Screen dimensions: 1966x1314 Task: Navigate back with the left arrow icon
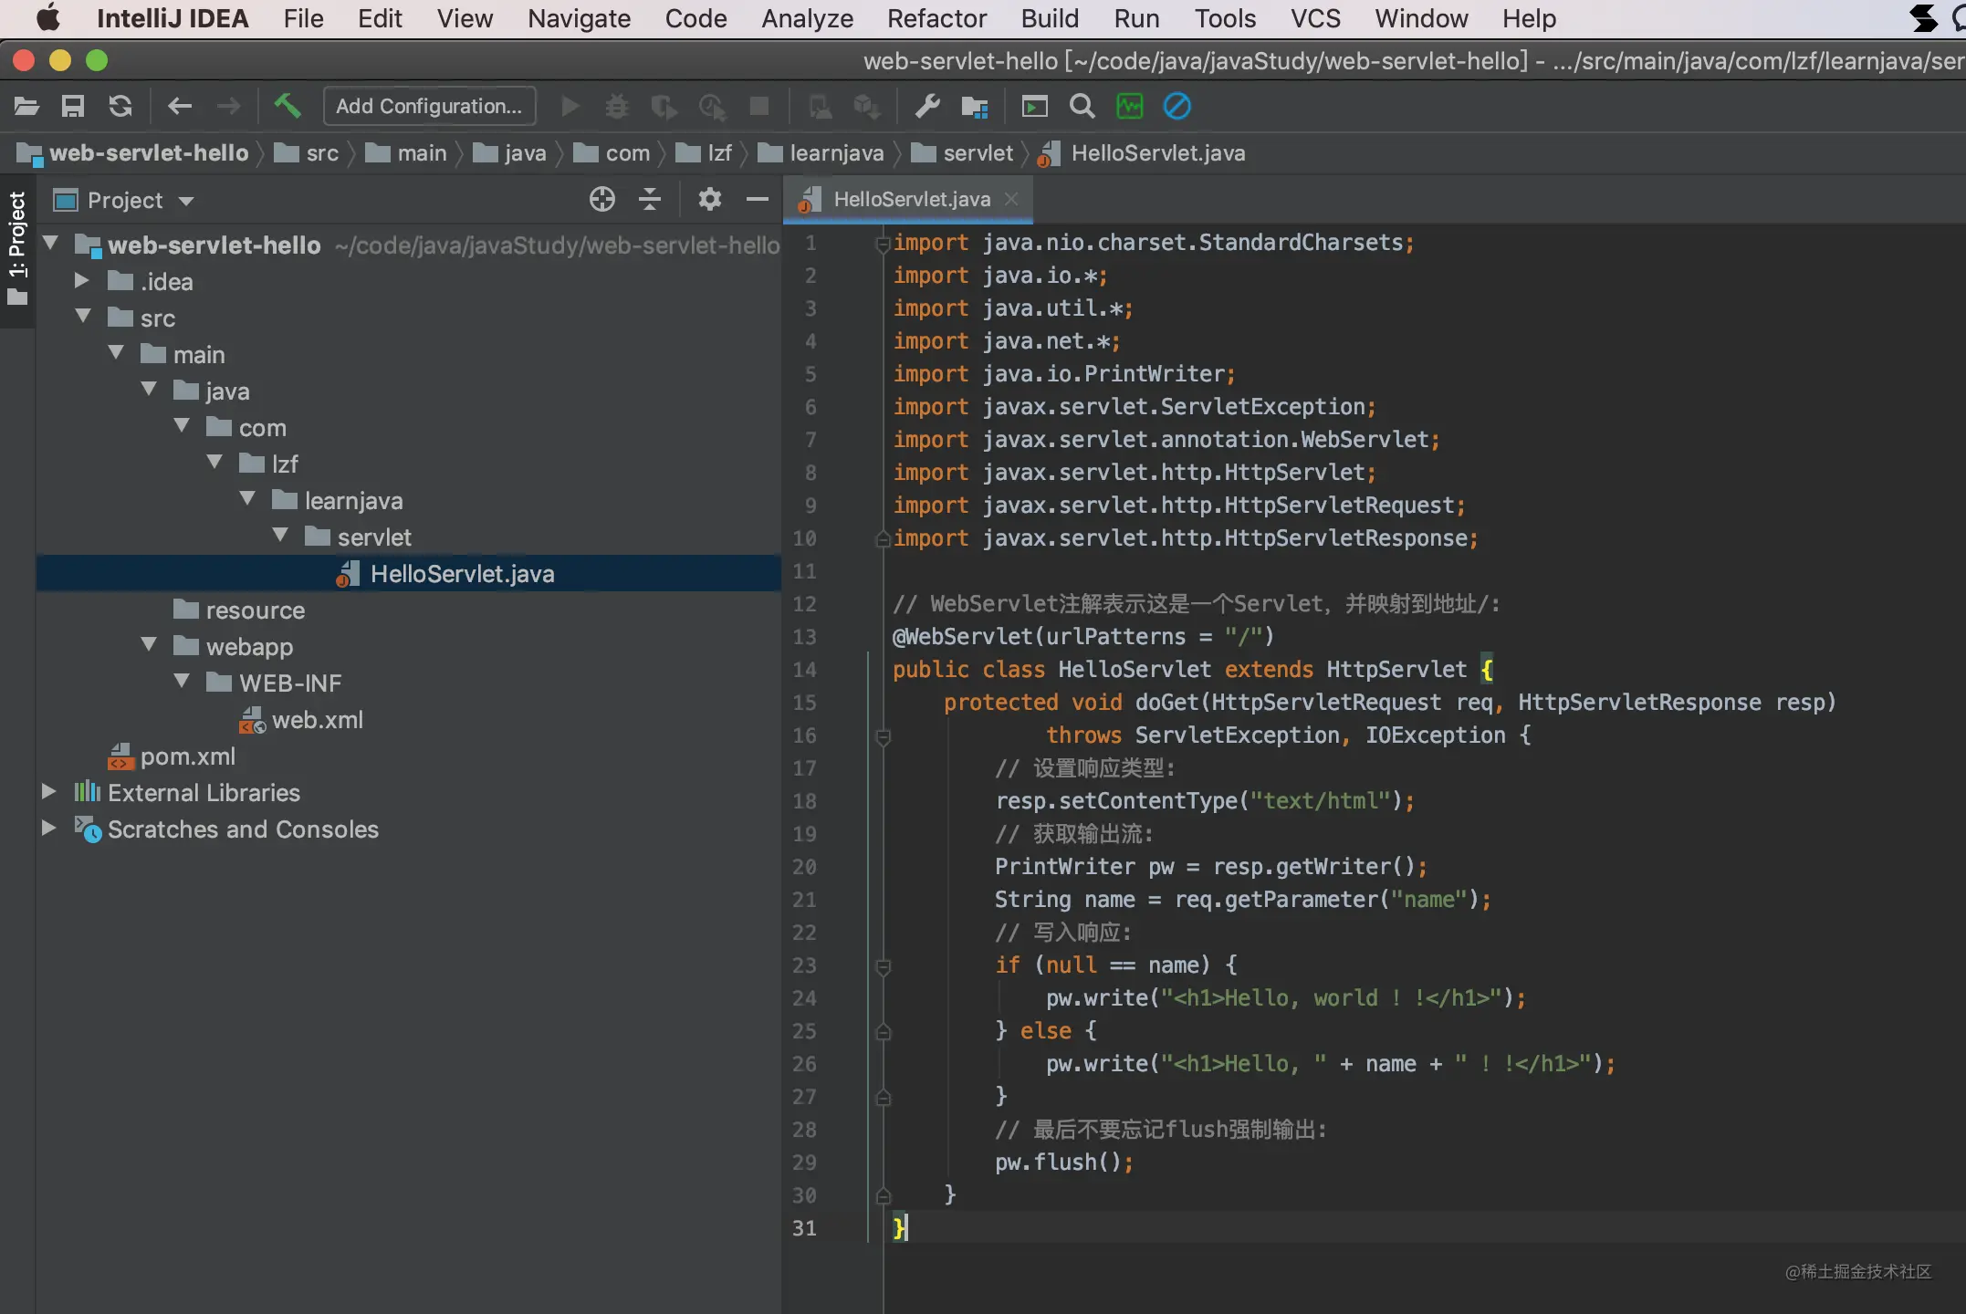click(x=180, y=107)
